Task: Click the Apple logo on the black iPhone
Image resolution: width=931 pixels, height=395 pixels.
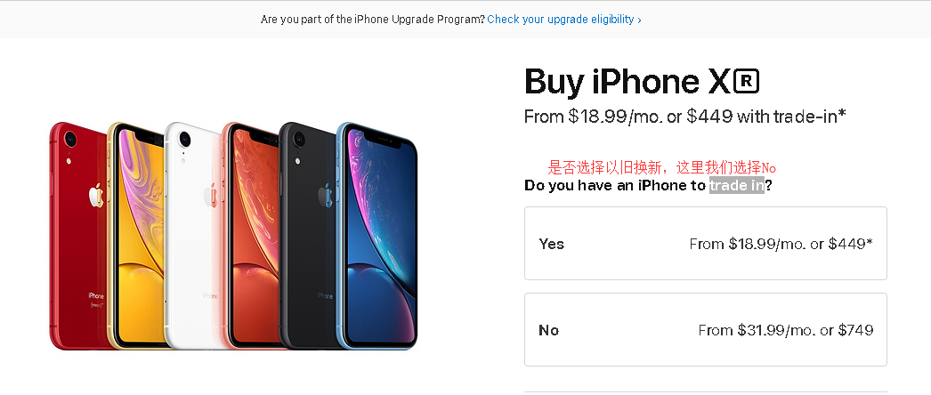Action: click(326, 195)
